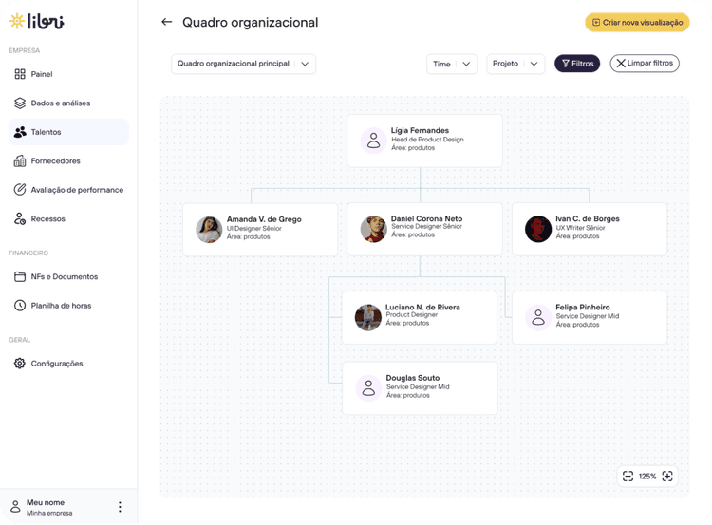
Task: Click the Libri logo
Action: (37, 21)
